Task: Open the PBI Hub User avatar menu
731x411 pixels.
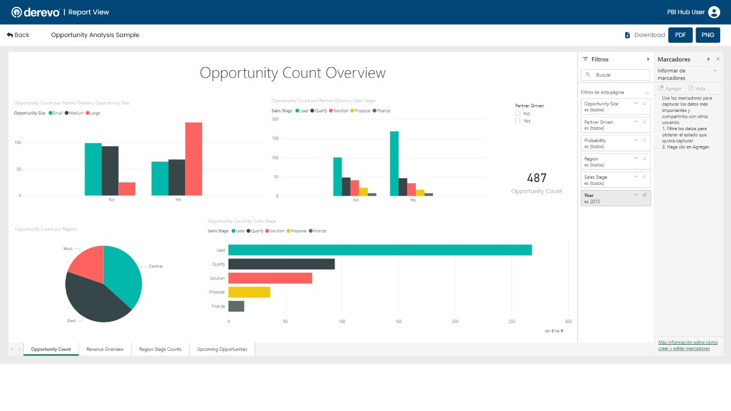Action: pyautogui.click(x=714, y=12)
